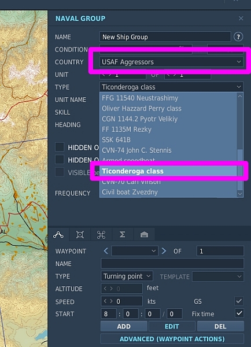Click the EDIT waypoint button

pyautogui.click(x=172, y=326)
